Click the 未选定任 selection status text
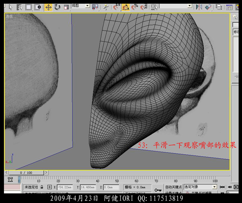The width and height of the screenshot is (242, 203). point(31,187)
